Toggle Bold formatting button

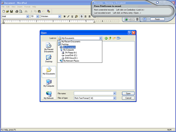click(65, 16)
